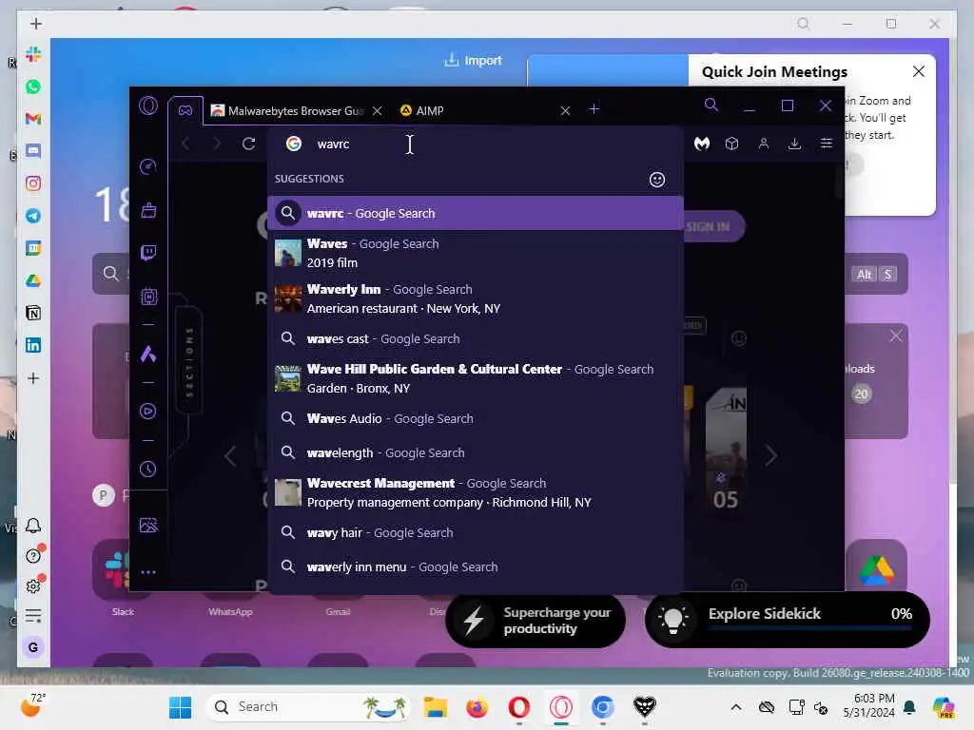
Task: Open GX Corner gamepad tab
Action: coord(185,110)
